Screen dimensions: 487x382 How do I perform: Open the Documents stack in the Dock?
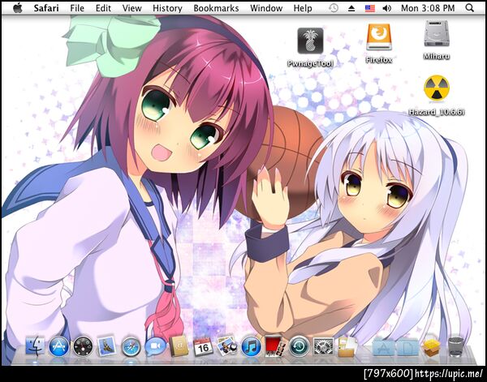click(347, 346)
